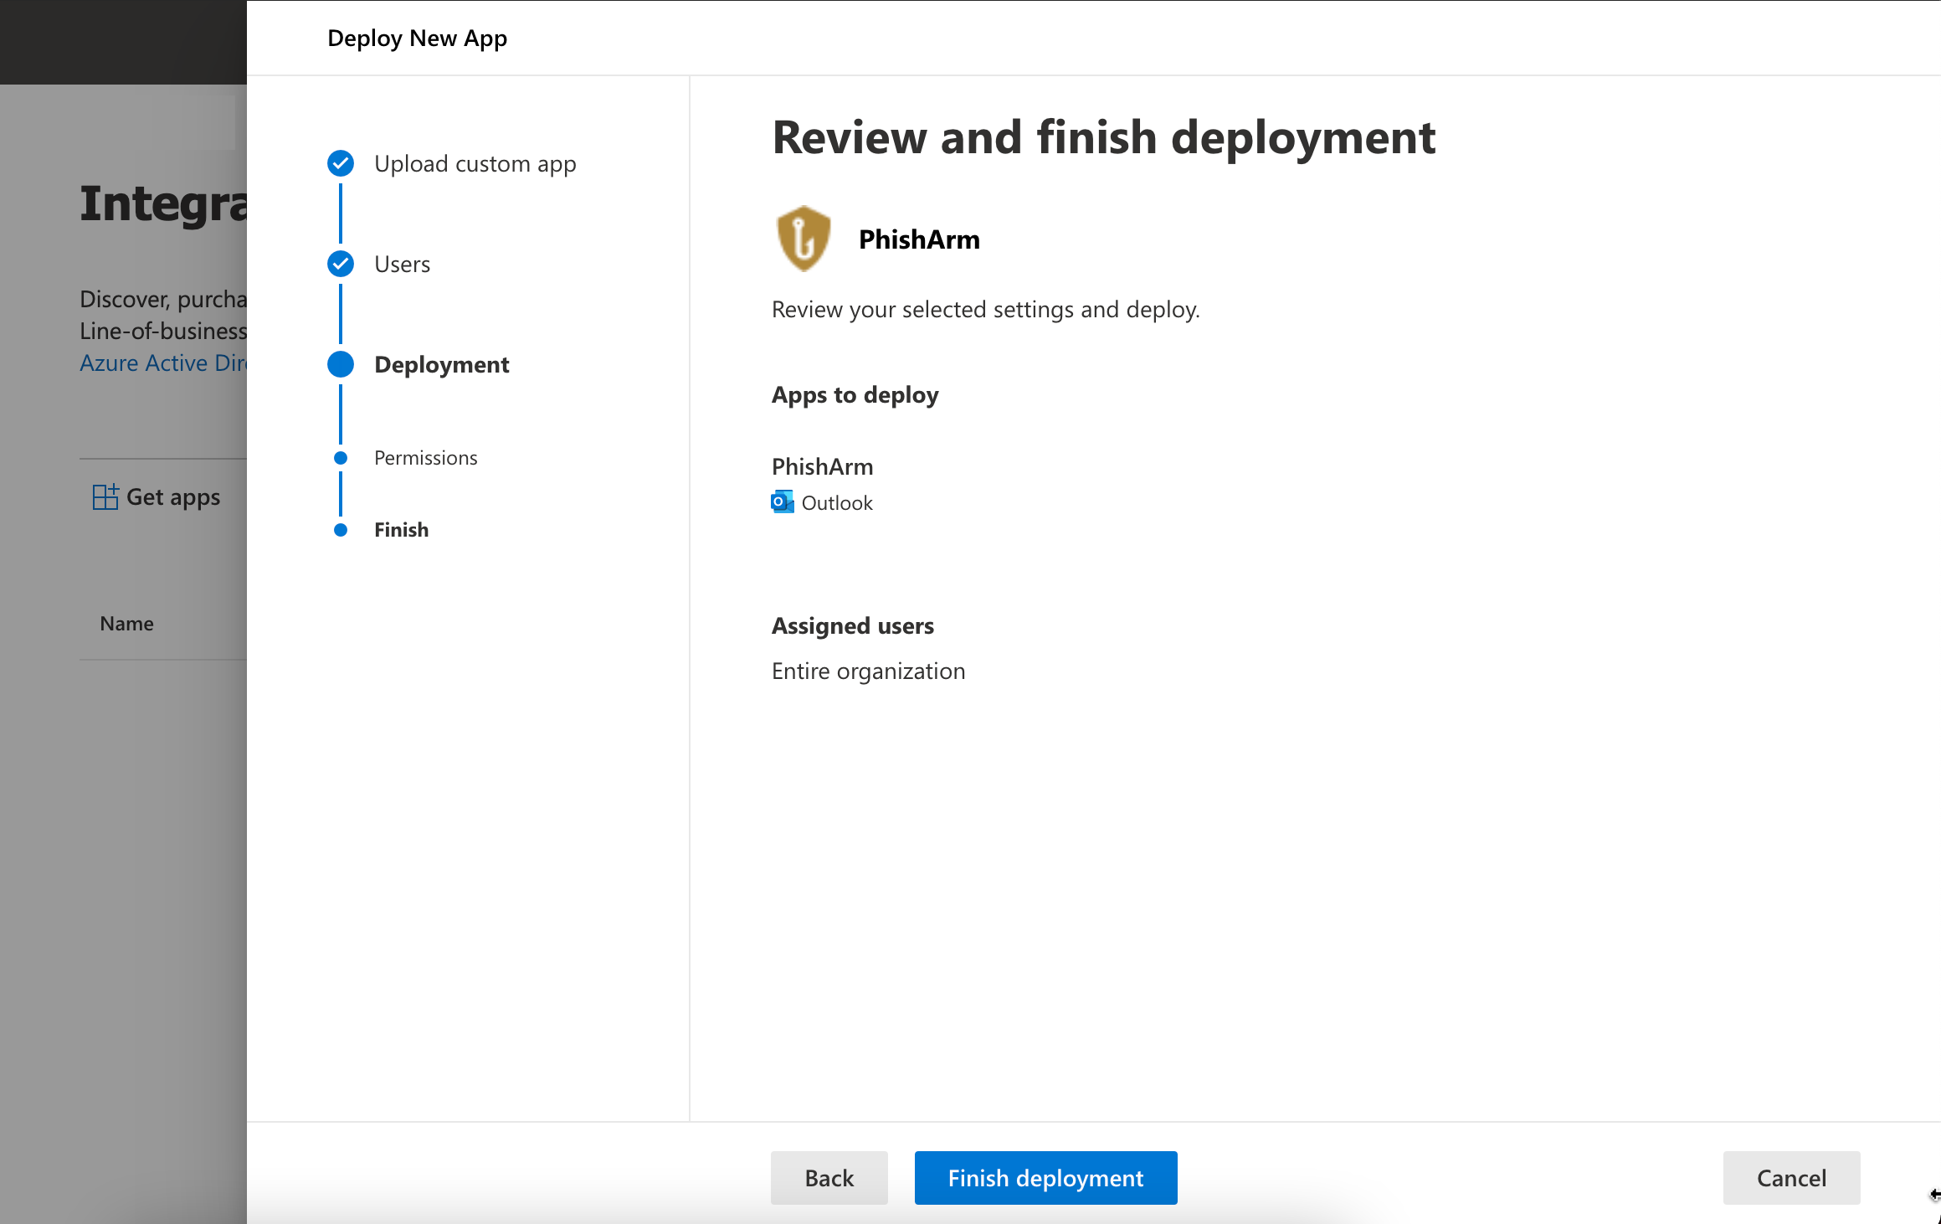1941x1224 pixels.
Task: Open the Permissions sub-step
Action: [x=425, y=458]
